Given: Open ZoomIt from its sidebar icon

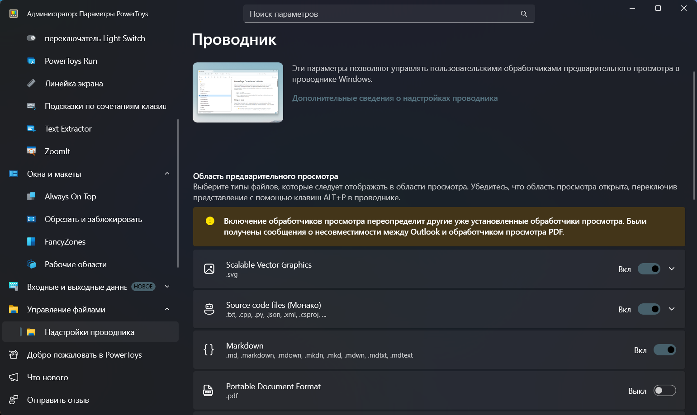Looking at the screenshot, I should tap(31, 151).
